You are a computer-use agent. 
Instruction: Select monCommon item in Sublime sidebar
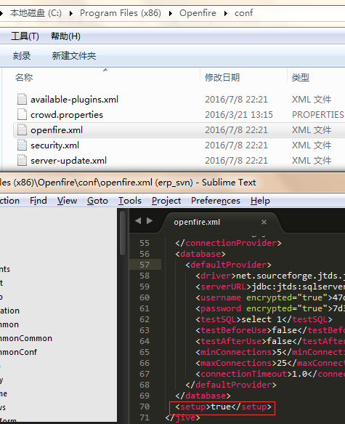pos(26,338)
